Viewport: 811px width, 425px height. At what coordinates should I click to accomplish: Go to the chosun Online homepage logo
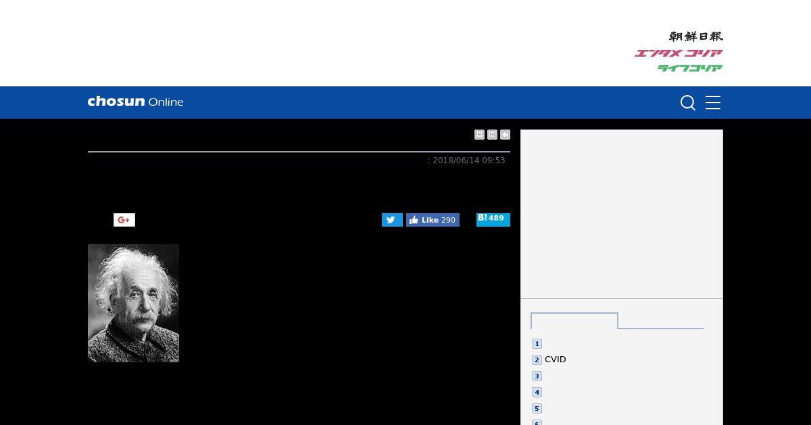135,102
